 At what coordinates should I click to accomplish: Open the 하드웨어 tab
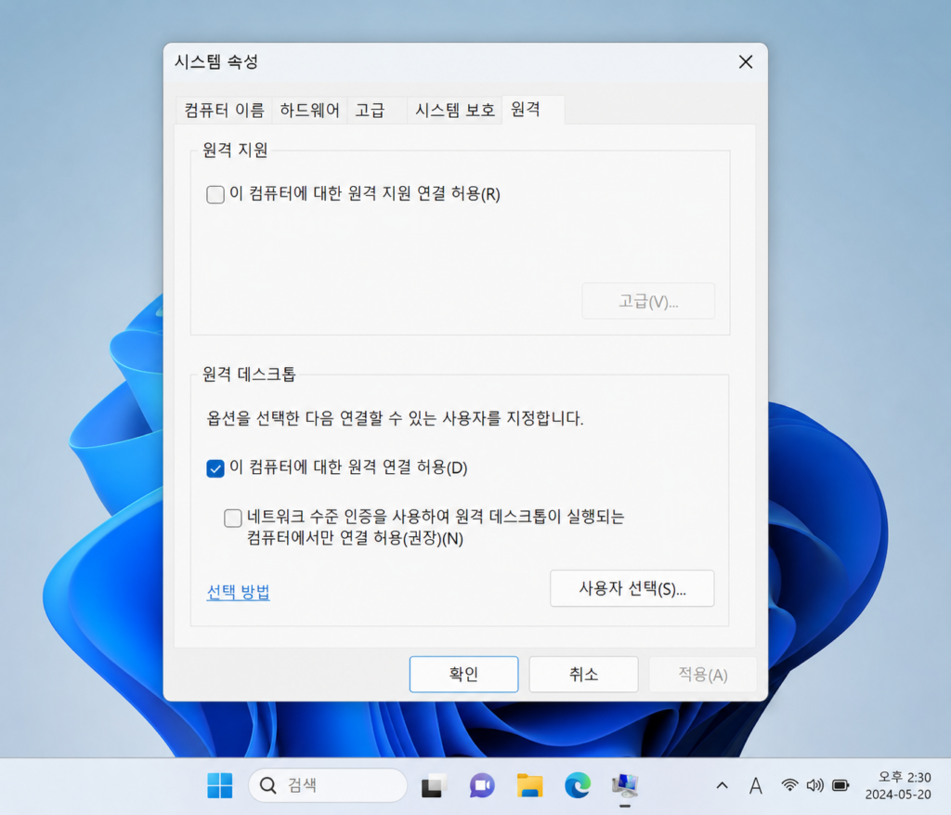point(309,110)
